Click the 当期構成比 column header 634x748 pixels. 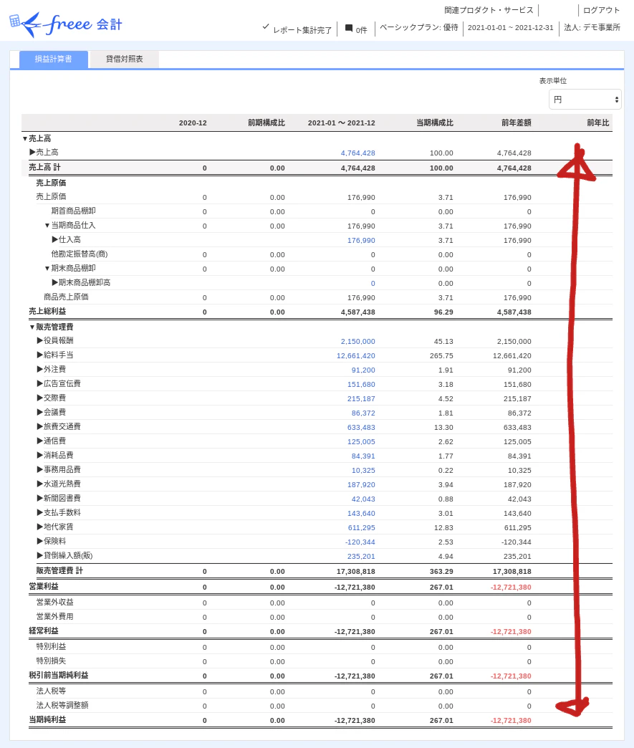tap(435, 123)
